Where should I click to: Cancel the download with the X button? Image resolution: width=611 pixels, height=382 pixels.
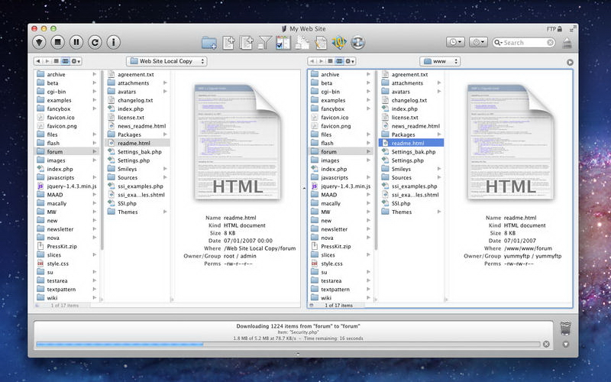click(x=546, y=344)
